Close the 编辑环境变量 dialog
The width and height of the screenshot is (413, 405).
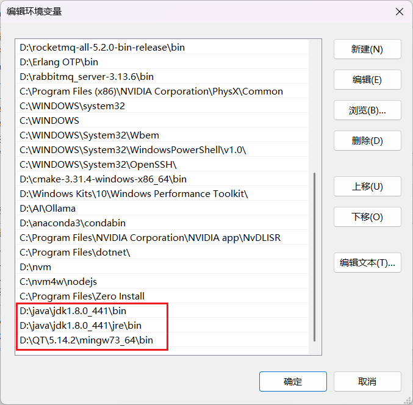[x=400, y=12]
